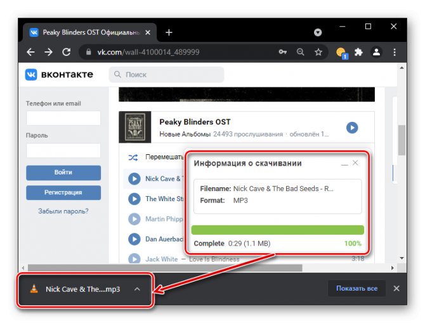Play the Martin Phipps track
Screen dimensions: 425x323
134,219
